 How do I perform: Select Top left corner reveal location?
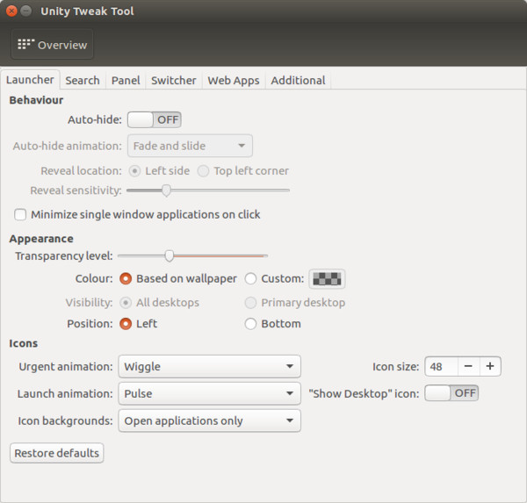[243, 171]
